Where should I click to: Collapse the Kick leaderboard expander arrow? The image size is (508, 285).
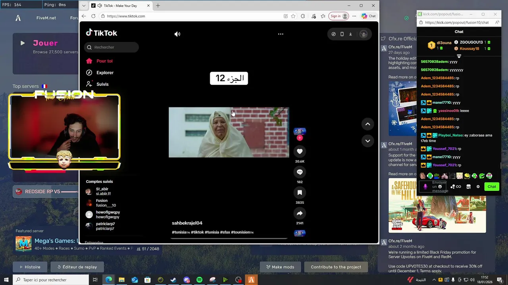459,56
